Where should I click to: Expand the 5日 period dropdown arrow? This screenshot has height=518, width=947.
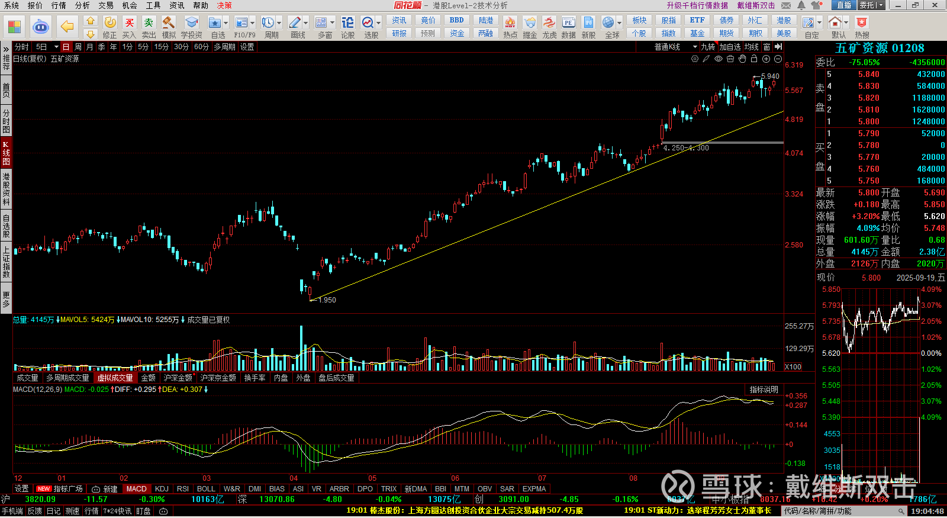pos(56,47)
